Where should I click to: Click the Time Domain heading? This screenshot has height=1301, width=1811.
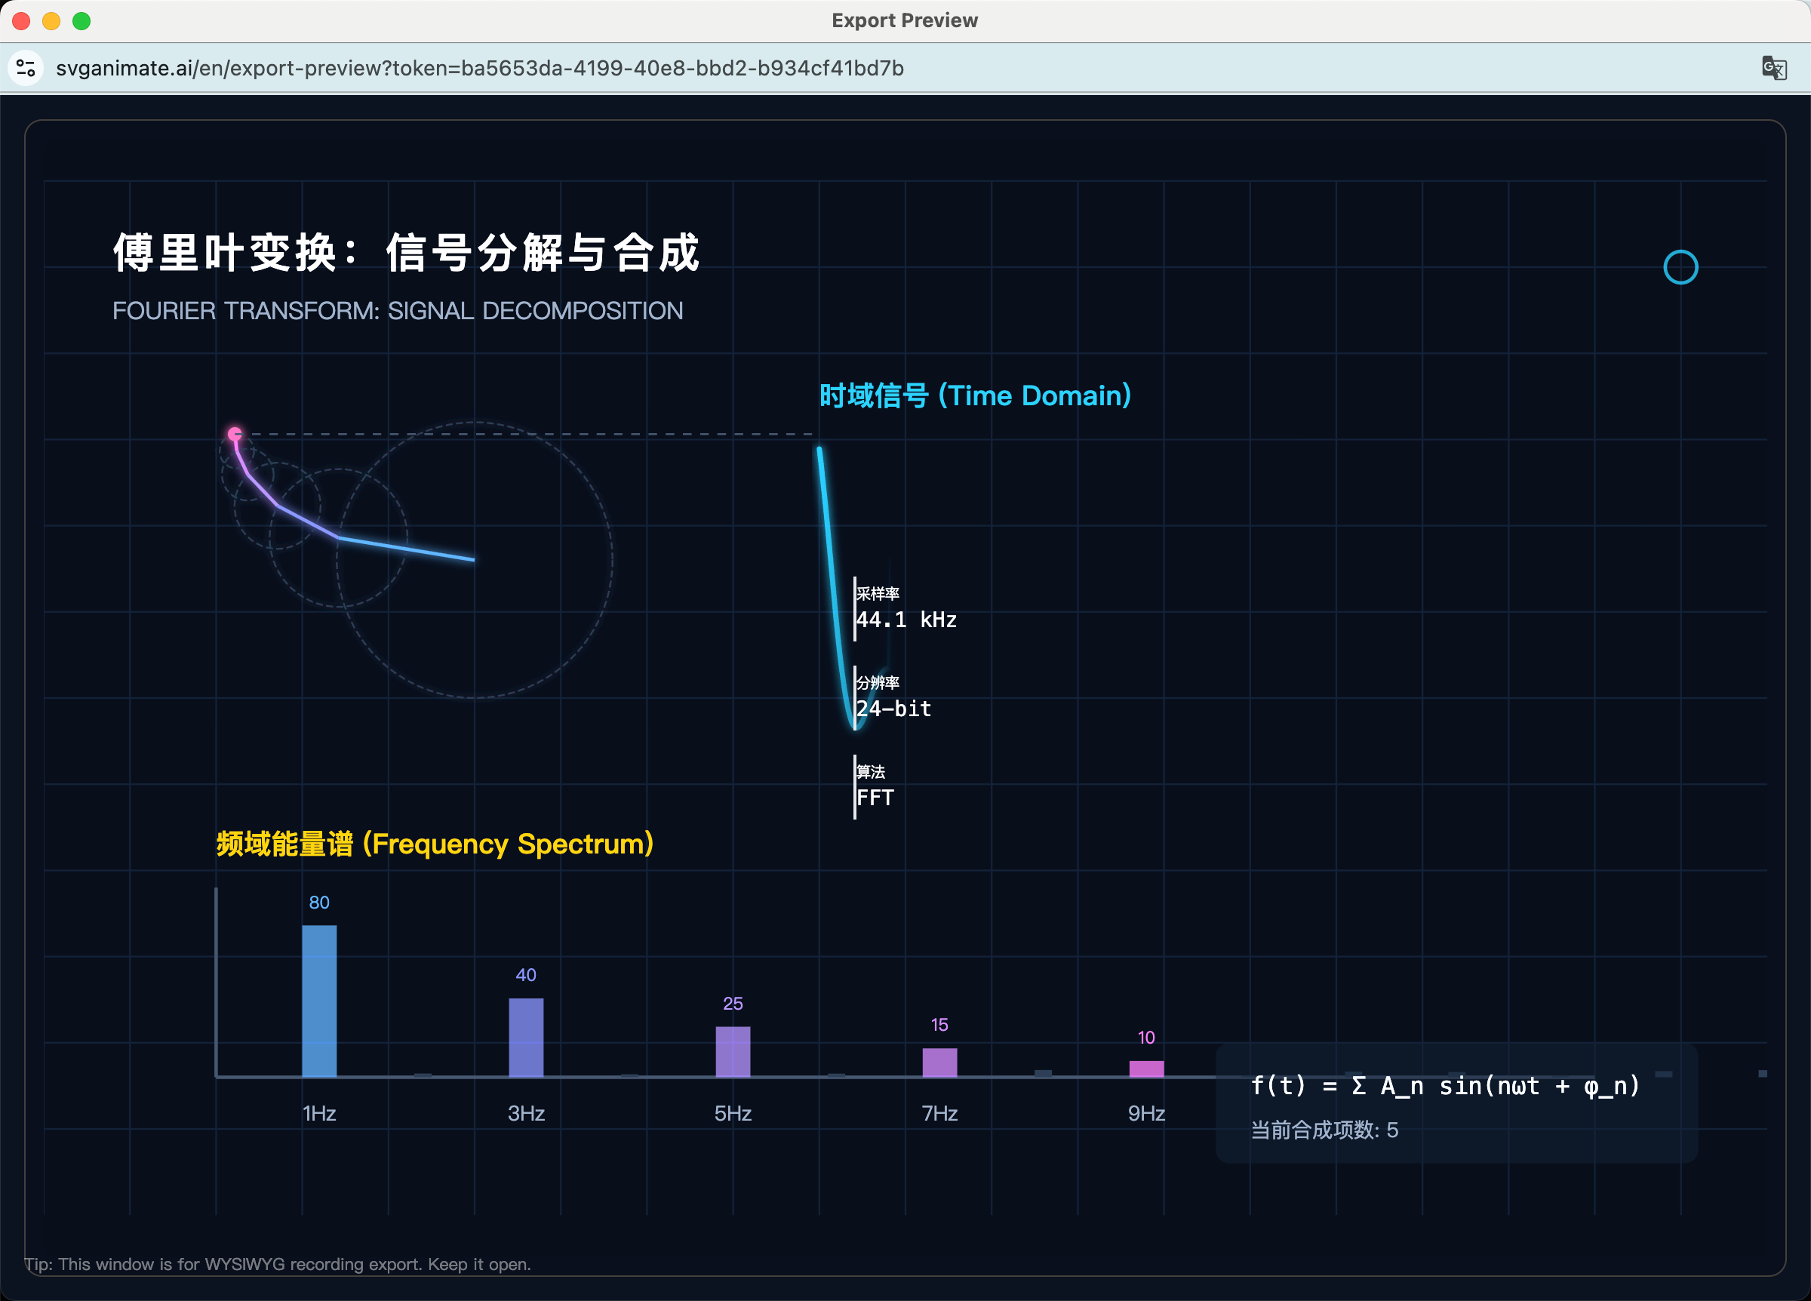(975, 395)
